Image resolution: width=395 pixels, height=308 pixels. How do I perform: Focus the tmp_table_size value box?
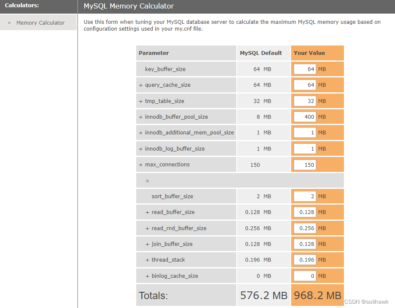(x=305, y=101)
